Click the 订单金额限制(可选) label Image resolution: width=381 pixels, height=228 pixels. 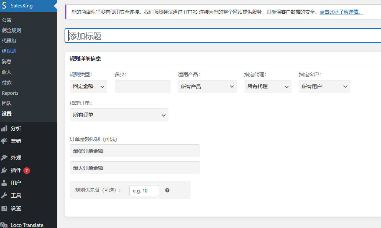[93, 139]
